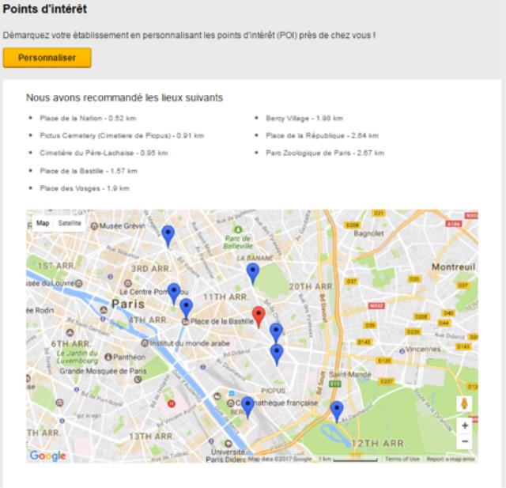Click the Louvre museum icon

[79, 283]
